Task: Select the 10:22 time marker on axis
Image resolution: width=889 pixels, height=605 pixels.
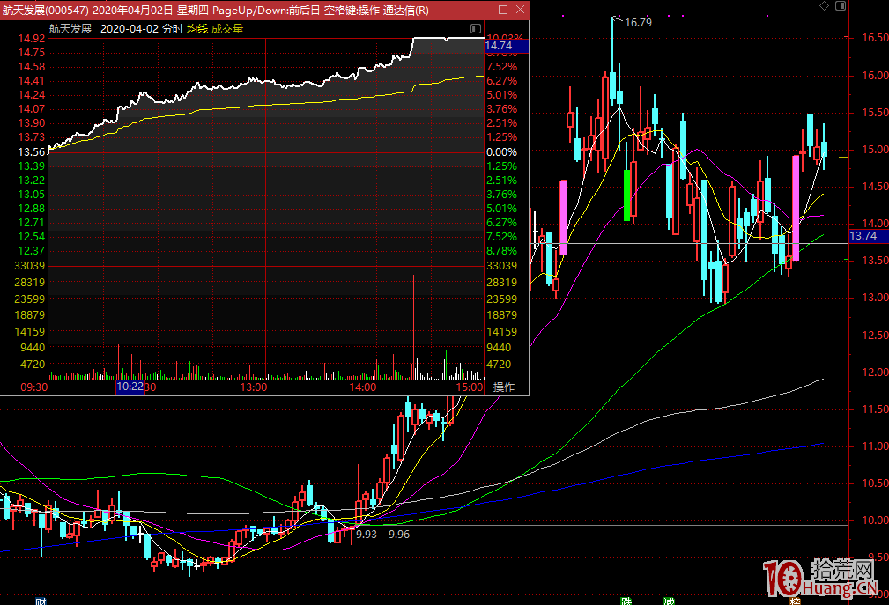Action: pos(130,387)
